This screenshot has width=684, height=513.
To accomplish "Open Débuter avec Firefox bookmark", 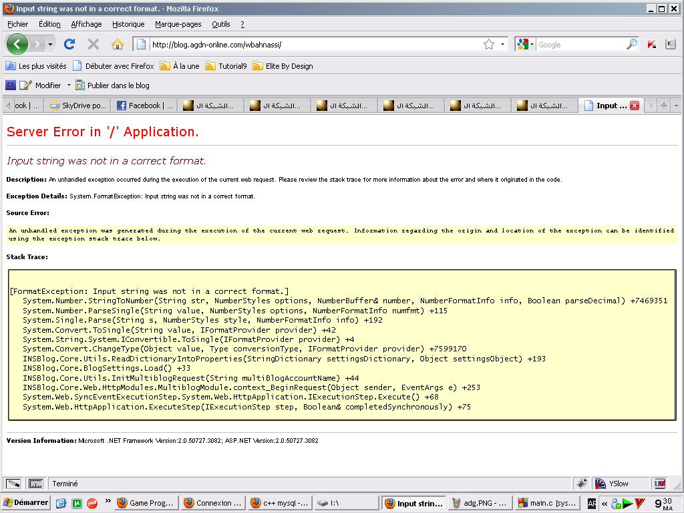I will click(x=114, y=66).
